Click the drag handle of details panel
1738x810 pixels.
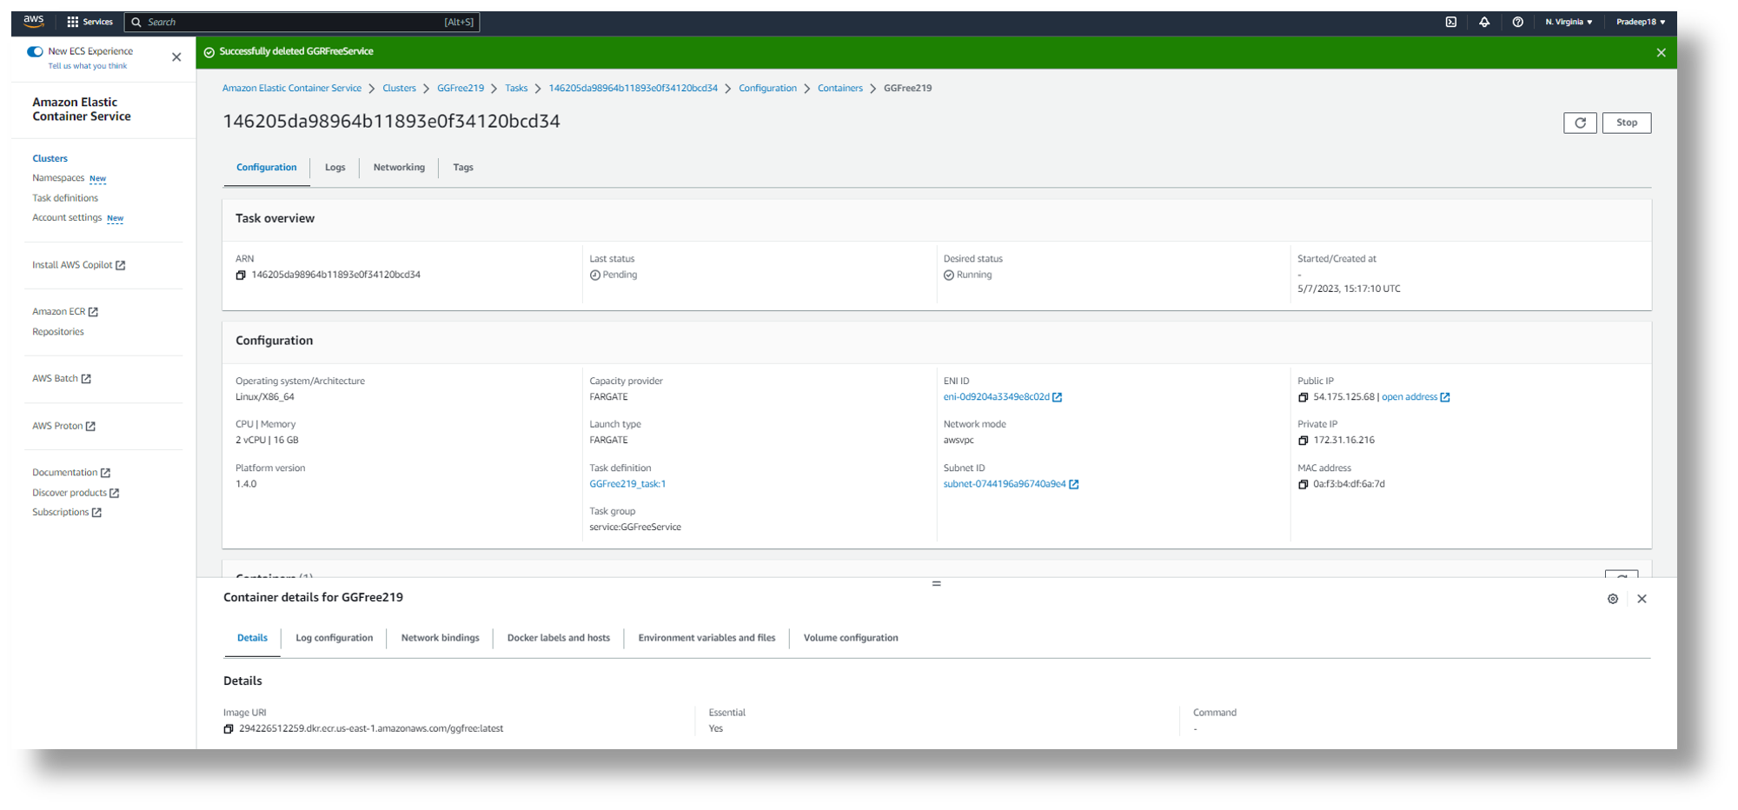tap(936, 583)
